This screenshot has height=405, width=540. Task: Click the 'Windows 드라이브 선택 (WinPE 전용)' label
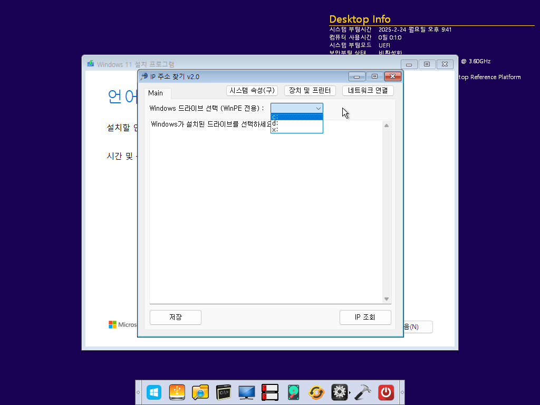[x=207, y=109]
